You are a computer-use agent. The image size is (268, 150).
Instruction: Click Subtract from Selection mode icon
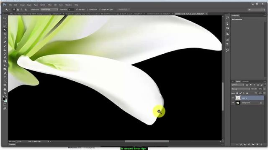[x=22, y=10]
